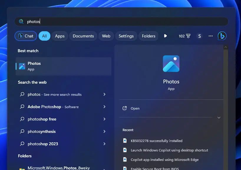
Task: Click the preview pane scrollbar track
Action: (x=226, y=109)
